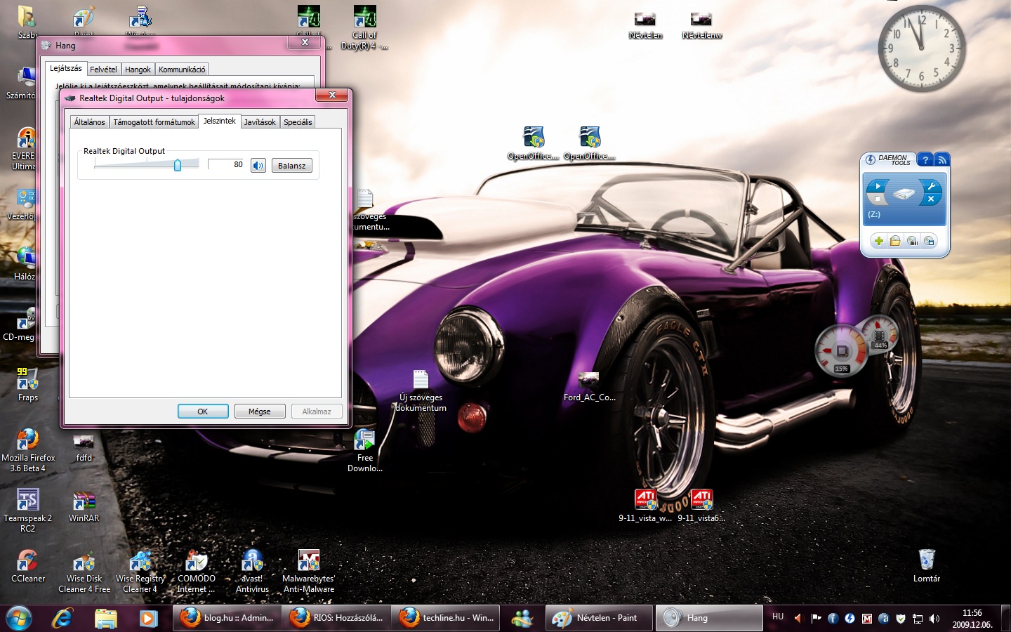
Task: Open the Támogatott formátumok tab
Action: (154, 122)
